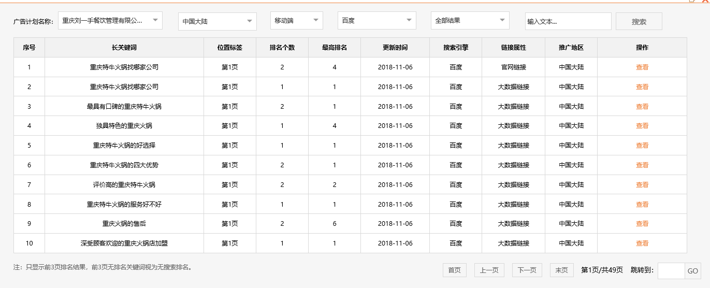Click 查看 link for row 1
The image size is (710, 288).
tap(642, 67)
